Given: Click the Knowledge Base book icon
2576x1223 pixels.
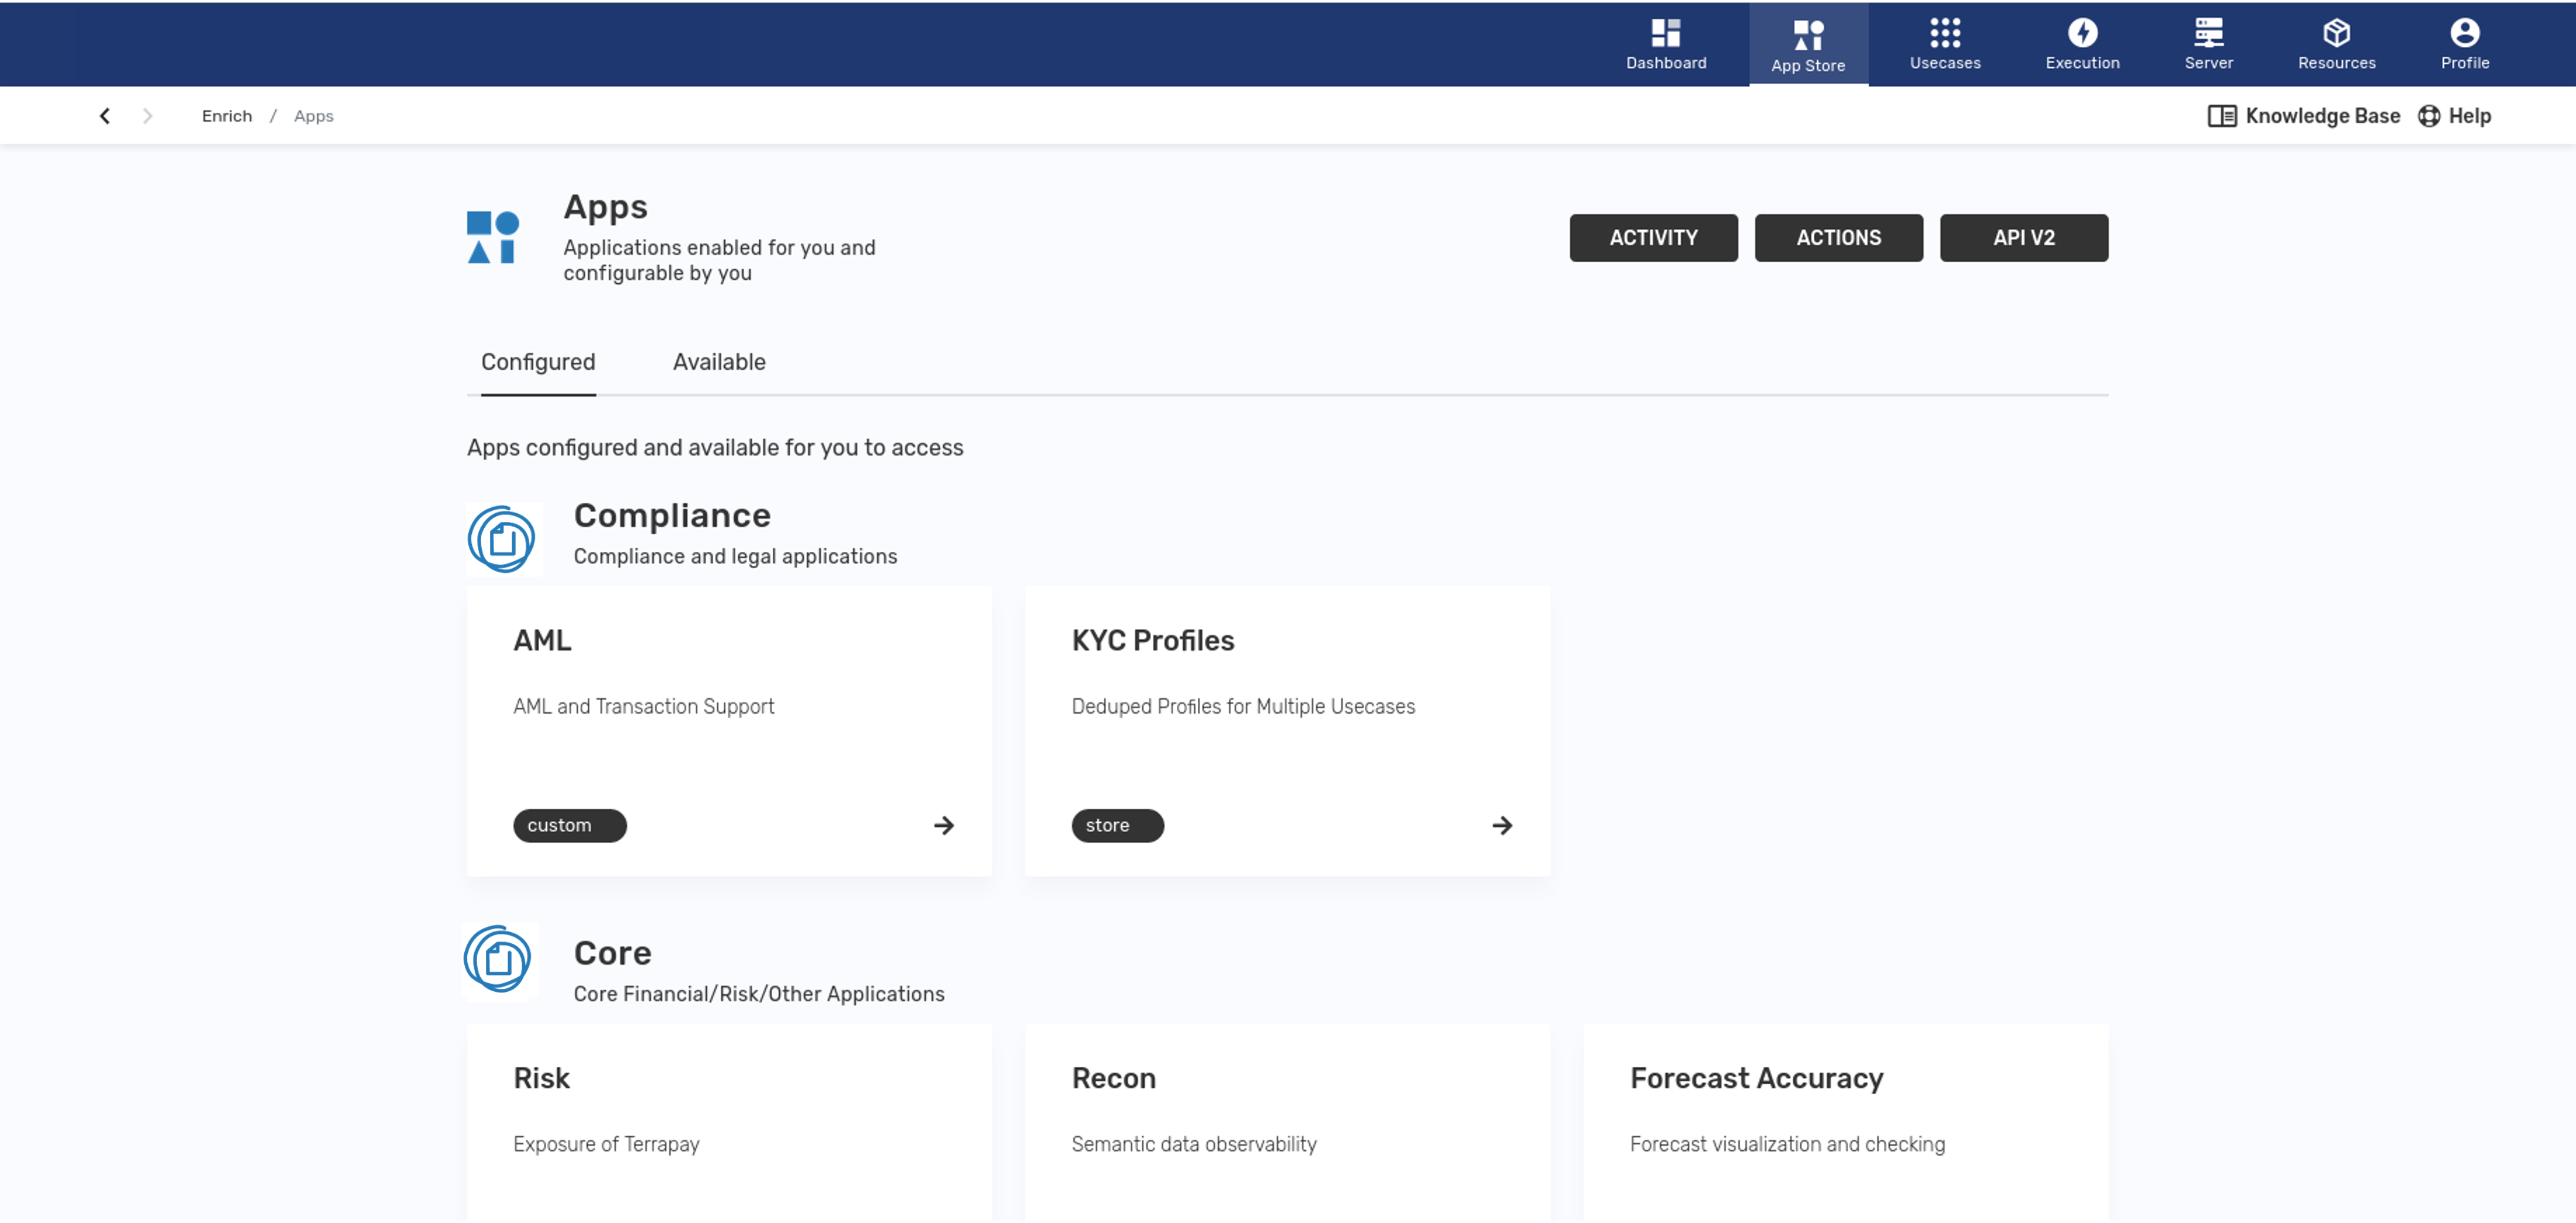Looking at the screenshot, I should coord(2221,116).
